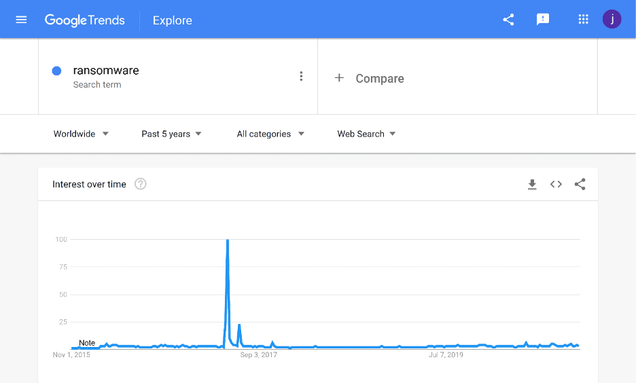Go to the Explore section
Image resolution: width=636 pixels, height=383 pixels.
(173, 20)
